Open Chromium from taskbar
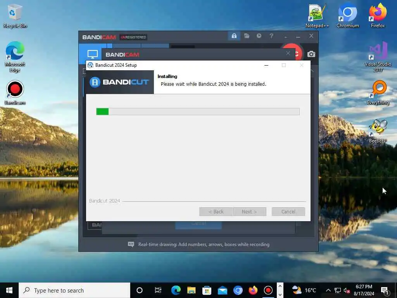Screen dimensions: 397x298 coord(238,290)
